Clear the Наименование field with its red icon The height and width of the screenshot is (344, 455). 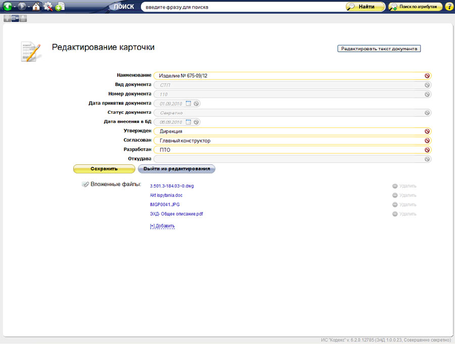point(427,76)
